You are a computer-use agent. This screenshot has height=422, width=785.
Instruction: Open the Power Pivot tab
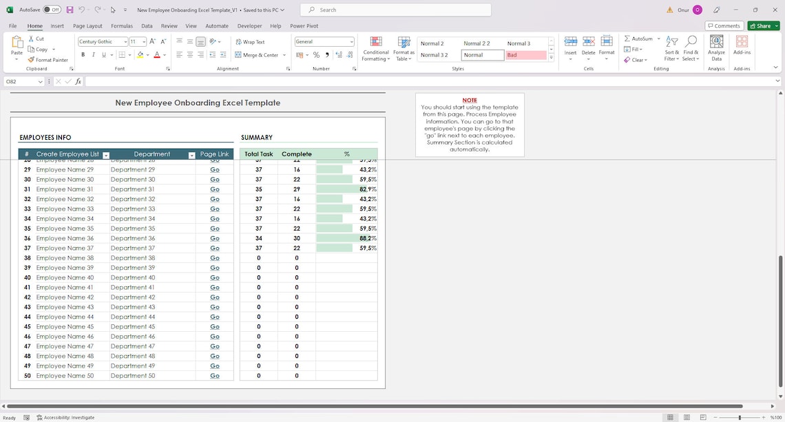point(304,25)
